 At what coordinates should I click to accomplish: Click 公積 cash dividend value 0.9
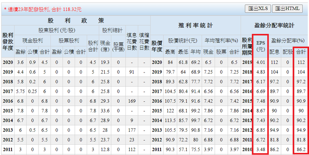point(33,63)
